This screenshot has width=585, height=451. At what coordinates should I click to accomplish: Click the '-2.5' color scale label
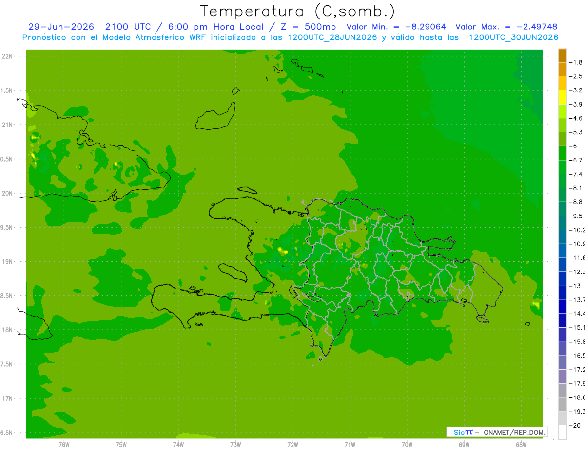tap(576, 76)
